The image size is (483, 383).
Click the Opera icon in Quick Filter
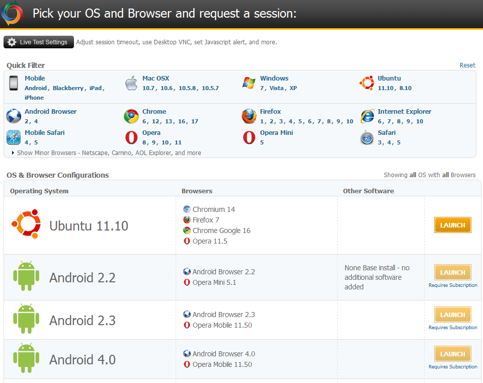[x=131, y=137]
